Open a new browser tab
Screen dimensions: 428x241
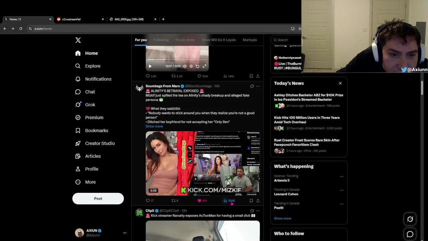[x=163, y=19]
